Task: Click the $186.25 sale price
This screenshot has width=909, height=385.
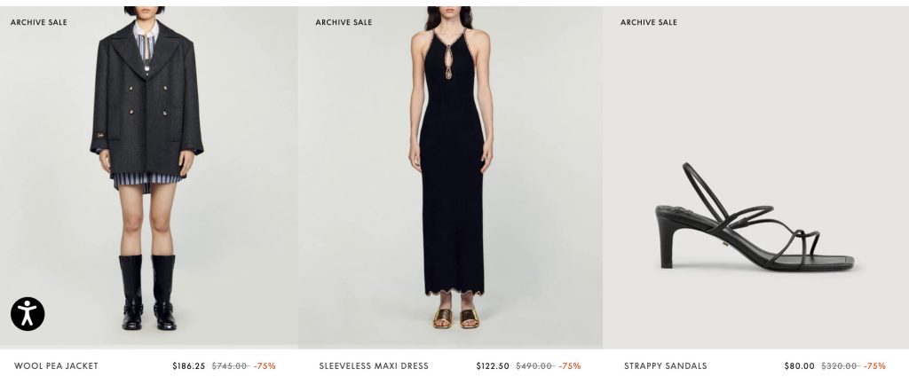Action: (189, 365)
